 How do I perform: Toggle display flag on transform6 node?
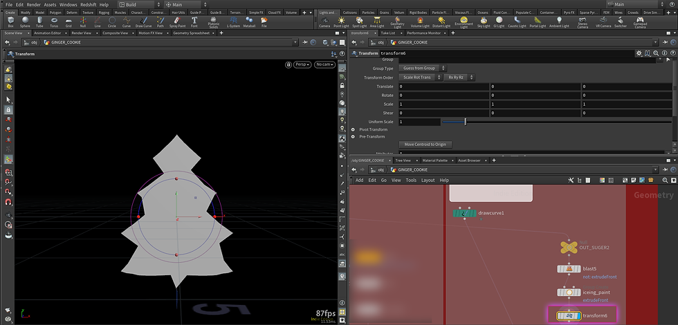tap(578, 316)
